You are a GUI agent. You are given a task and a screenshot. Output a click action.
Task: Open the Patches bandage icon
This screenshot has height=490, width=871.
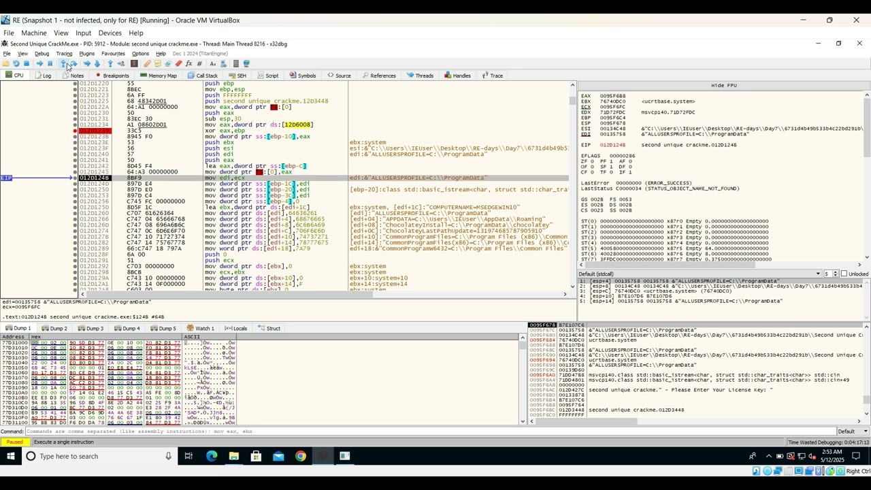147,63
